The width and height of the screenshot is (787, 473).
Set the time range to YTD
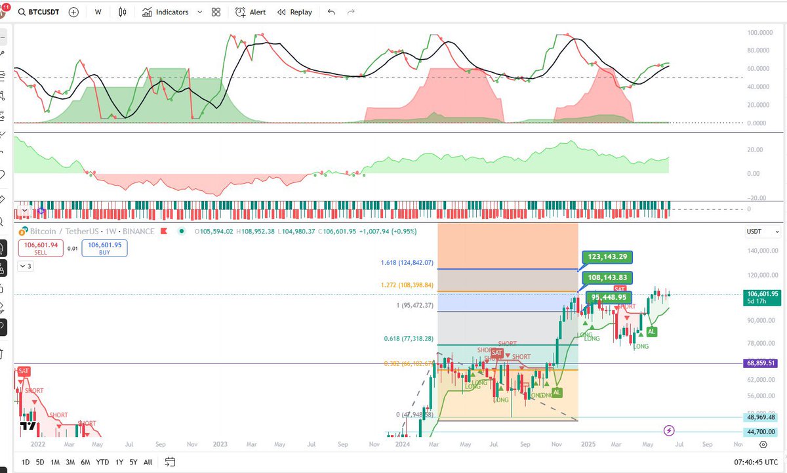(102, 462)
